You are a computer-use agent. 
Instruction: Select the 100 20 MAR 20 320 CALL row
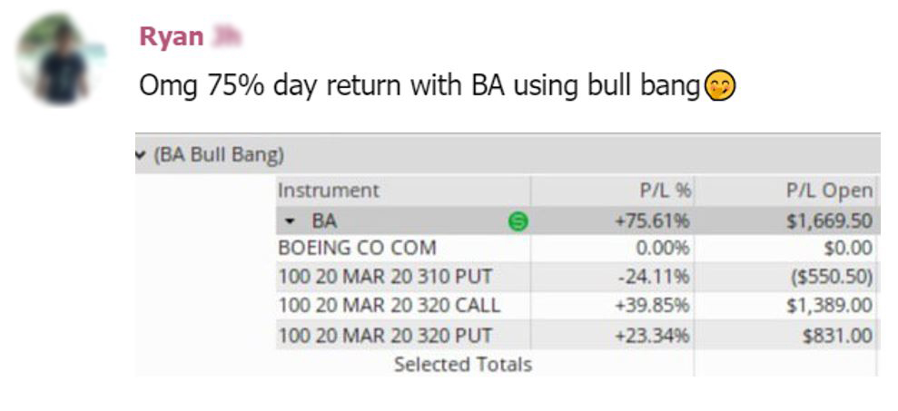point(577,306)
